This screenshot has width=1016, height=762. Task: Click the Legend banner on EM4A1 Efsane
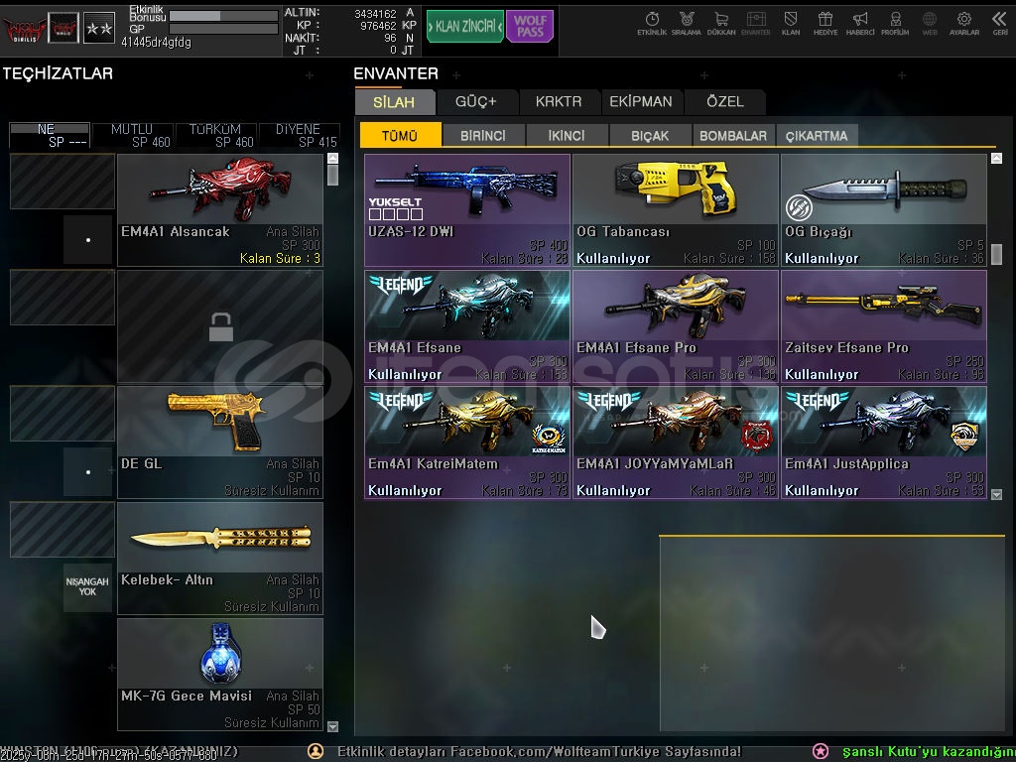pos(401,285)
